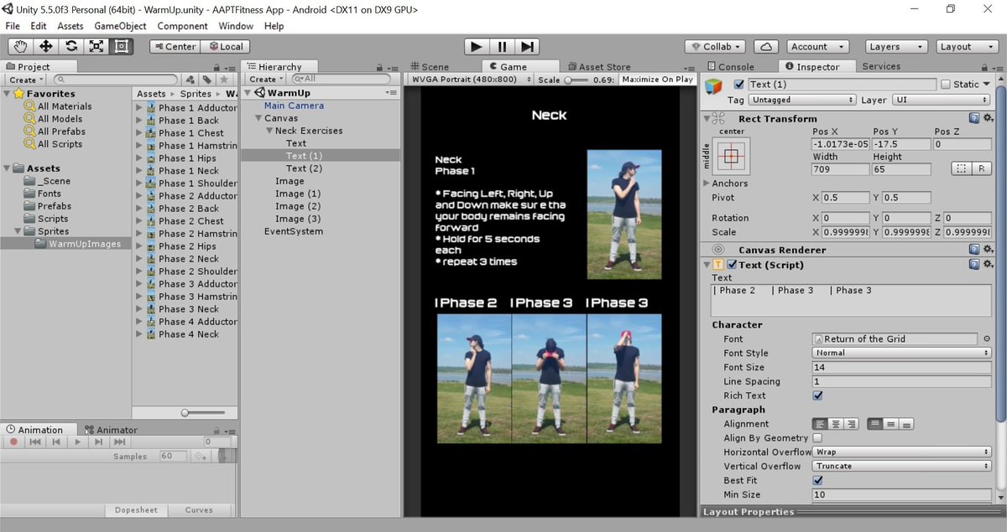The height and width of the screenshot is (532, 1007).
Task: Disable the Text (Script) component checkbox
Action: pos(732,265)
